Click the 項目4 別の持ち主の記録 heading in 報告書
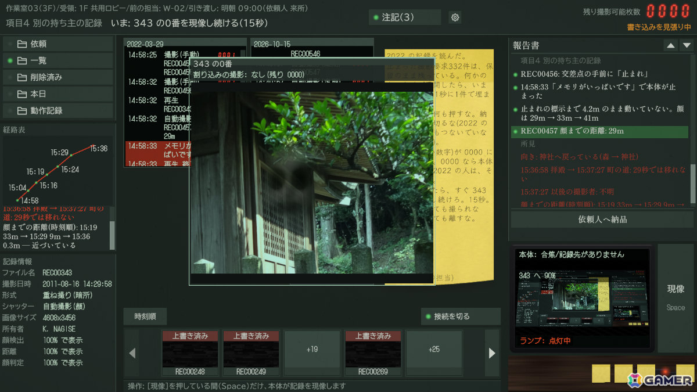Viewport: 697px width, 392px height. (x=561, y=60)
